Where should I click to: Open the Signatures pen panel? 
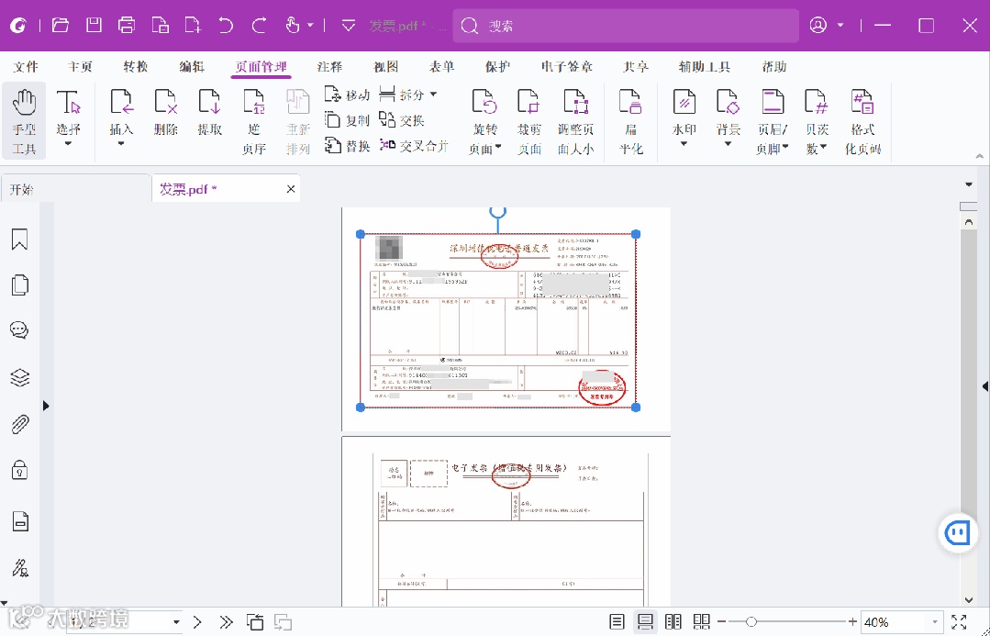(19, 568)
